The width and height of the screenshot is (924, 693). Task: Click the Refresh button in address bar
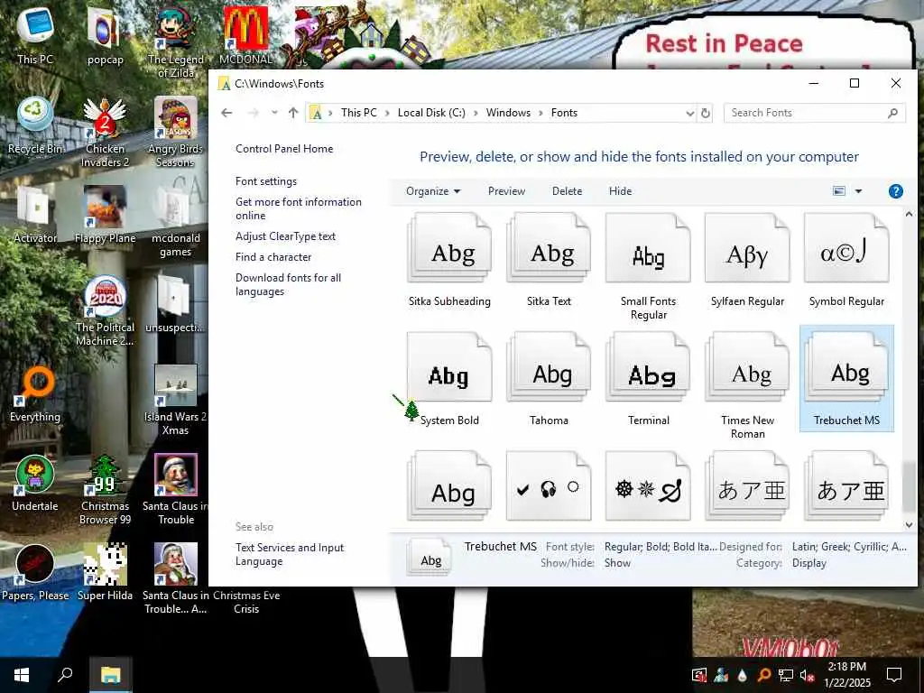point(705,113)
